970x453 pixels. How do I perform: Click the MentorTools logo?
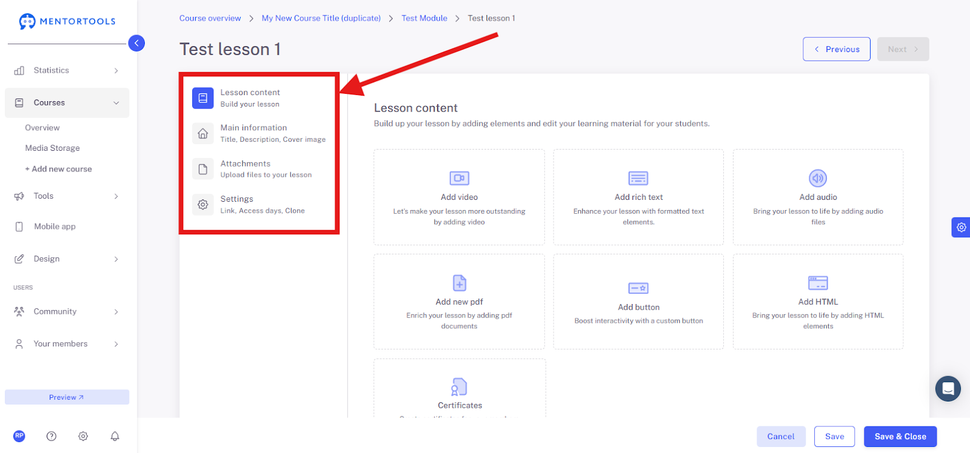pyautogui.click(x=67, y=21)
